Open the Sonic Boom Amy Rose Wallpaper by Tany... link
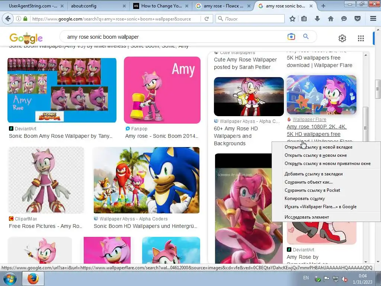This screenshot has width=381, height=286. coord(61,136)
